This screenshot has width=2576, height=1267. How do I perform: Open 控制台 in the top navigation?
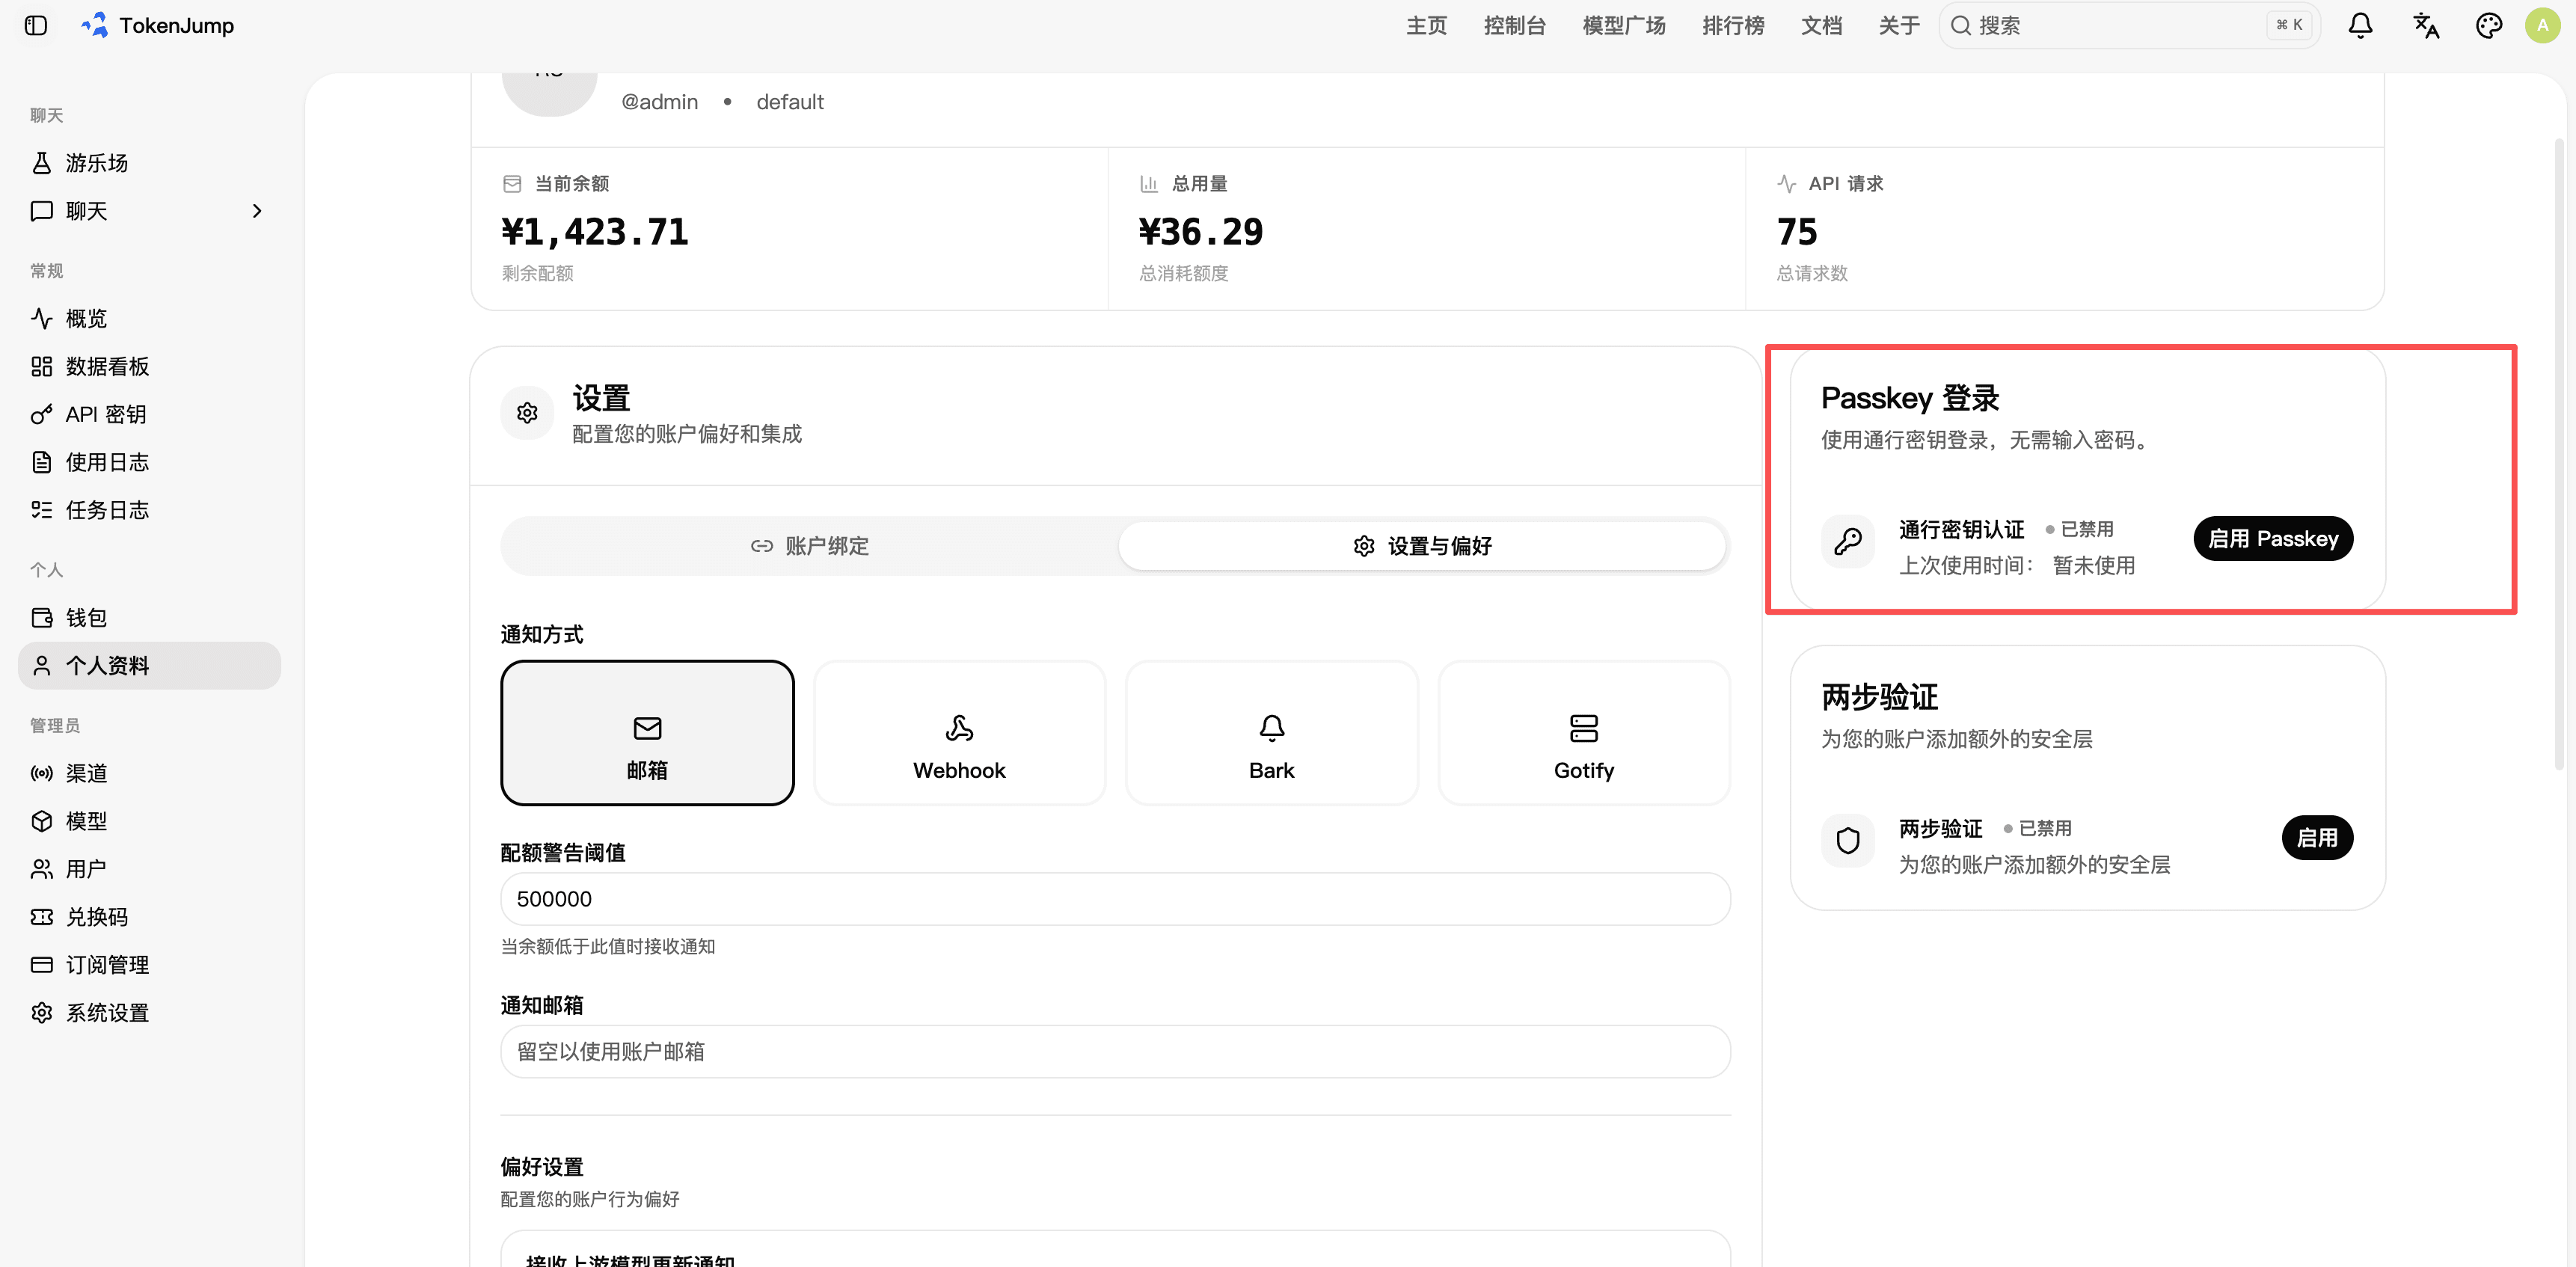point(1514,25)
